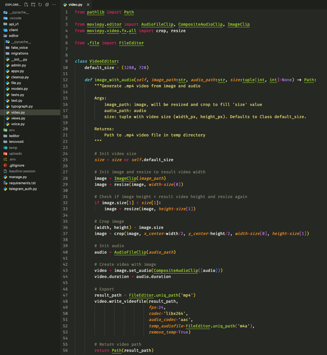Image resolution: width=327 pixels, height=355 pixels.
Task: Click pathlib in the first import line
Action: [x=96, y=12]
